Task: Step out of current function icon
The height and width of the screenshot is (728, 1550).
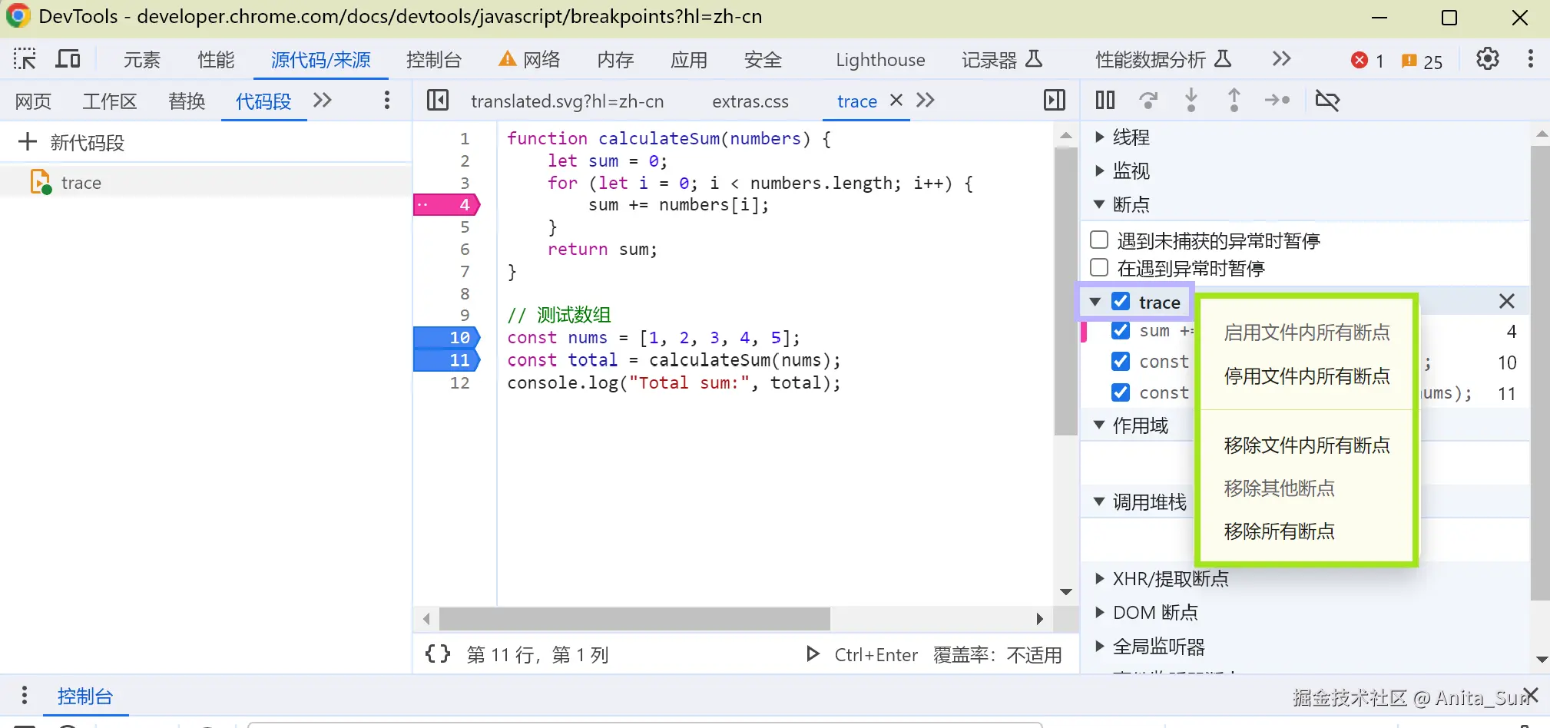Action: click(x=1234, y=100)
